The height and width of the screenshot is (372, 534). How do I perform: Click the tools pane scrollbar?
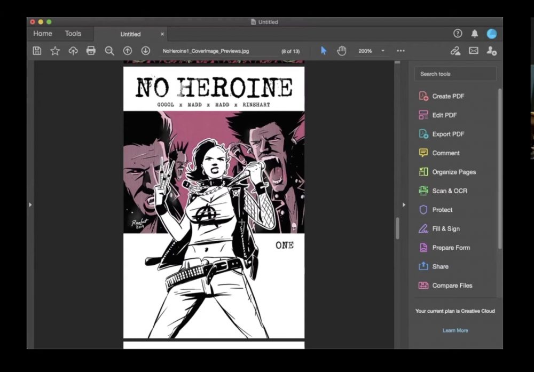point(500,169)
